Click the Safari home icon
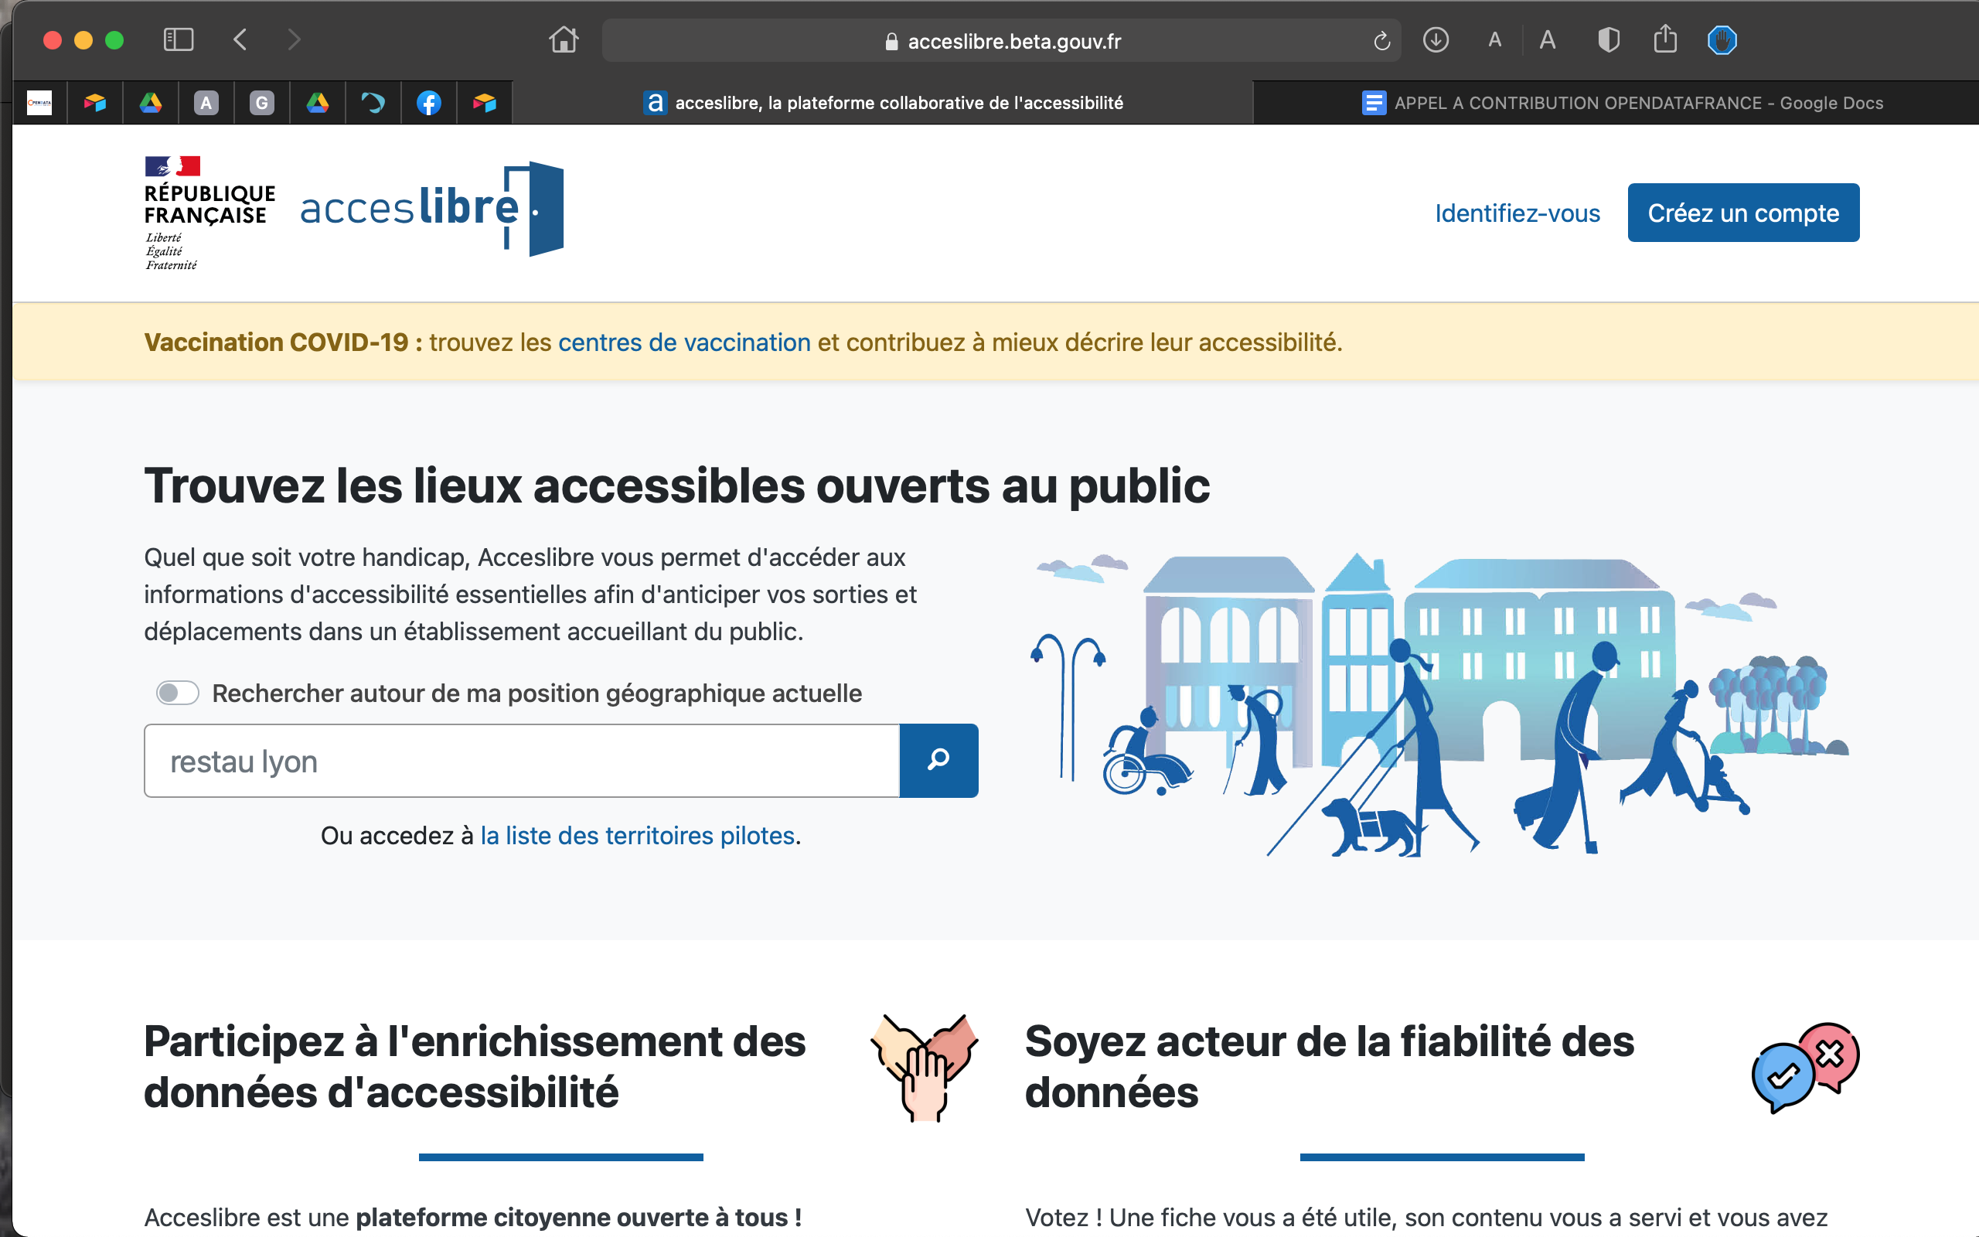Viewport: 1979px width, 1237px height. 564,39
